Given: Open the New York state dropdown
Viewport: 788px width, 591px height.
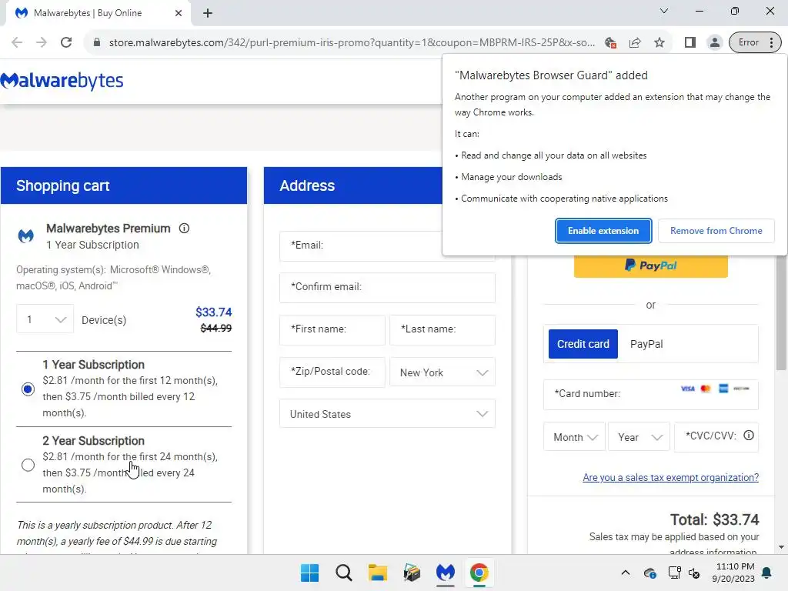Looking at the screenshot, I should 442,372.
